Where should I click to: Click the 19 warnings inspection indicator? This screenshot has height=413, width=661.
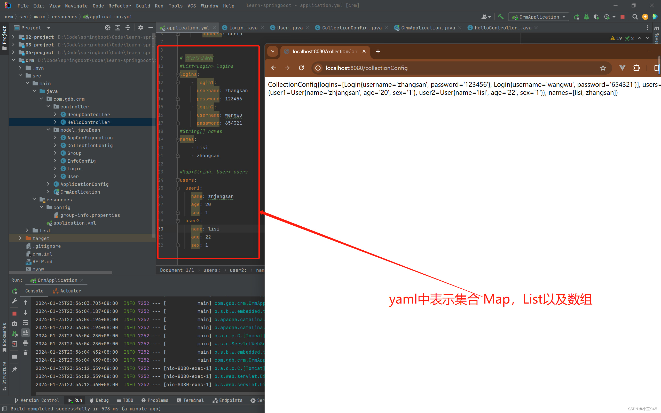click(616, 38)
